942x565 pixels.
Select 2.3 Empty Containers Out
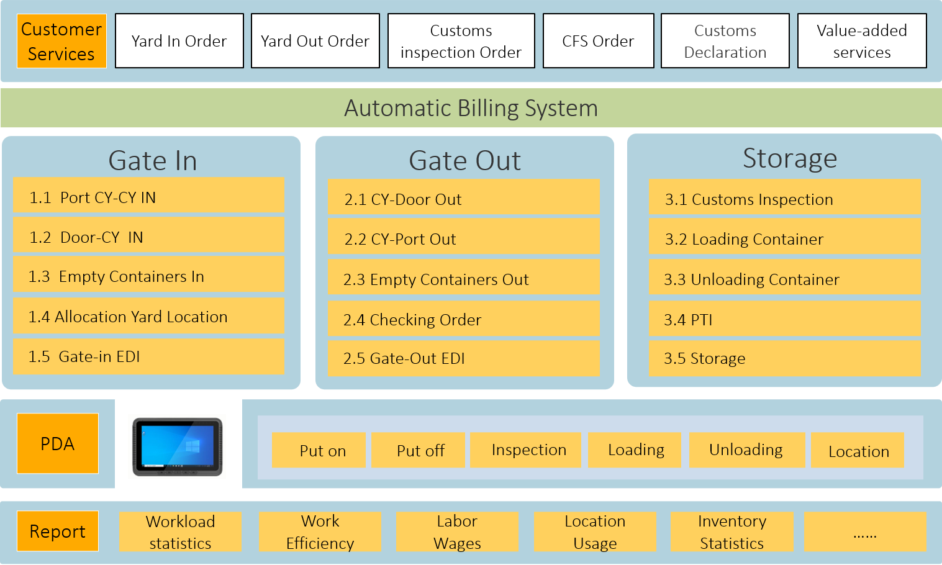pos(463,279)
